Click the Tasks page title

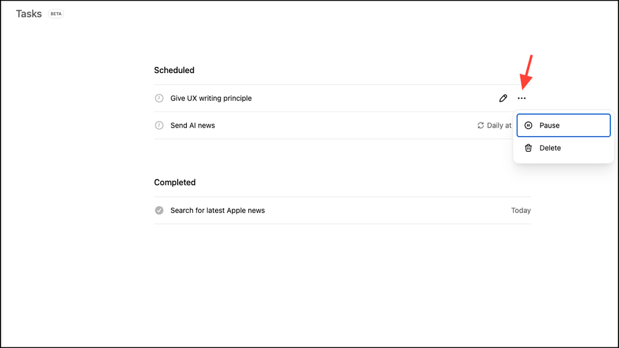click(x=28, y=14)
